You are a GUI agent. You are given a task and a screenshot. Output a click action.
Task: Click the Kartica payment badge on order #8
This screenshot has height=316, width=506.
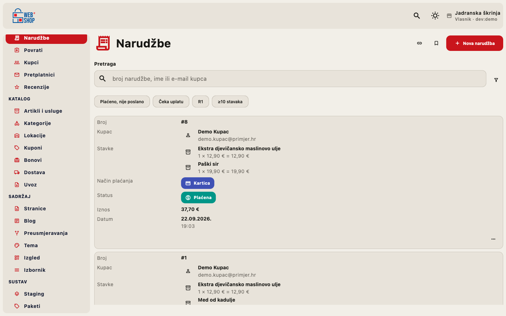(197, 183)
